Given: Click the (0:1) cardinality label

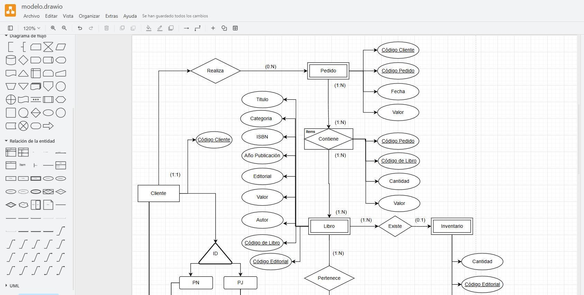Looking at the screenshot, I should point(420,220).
